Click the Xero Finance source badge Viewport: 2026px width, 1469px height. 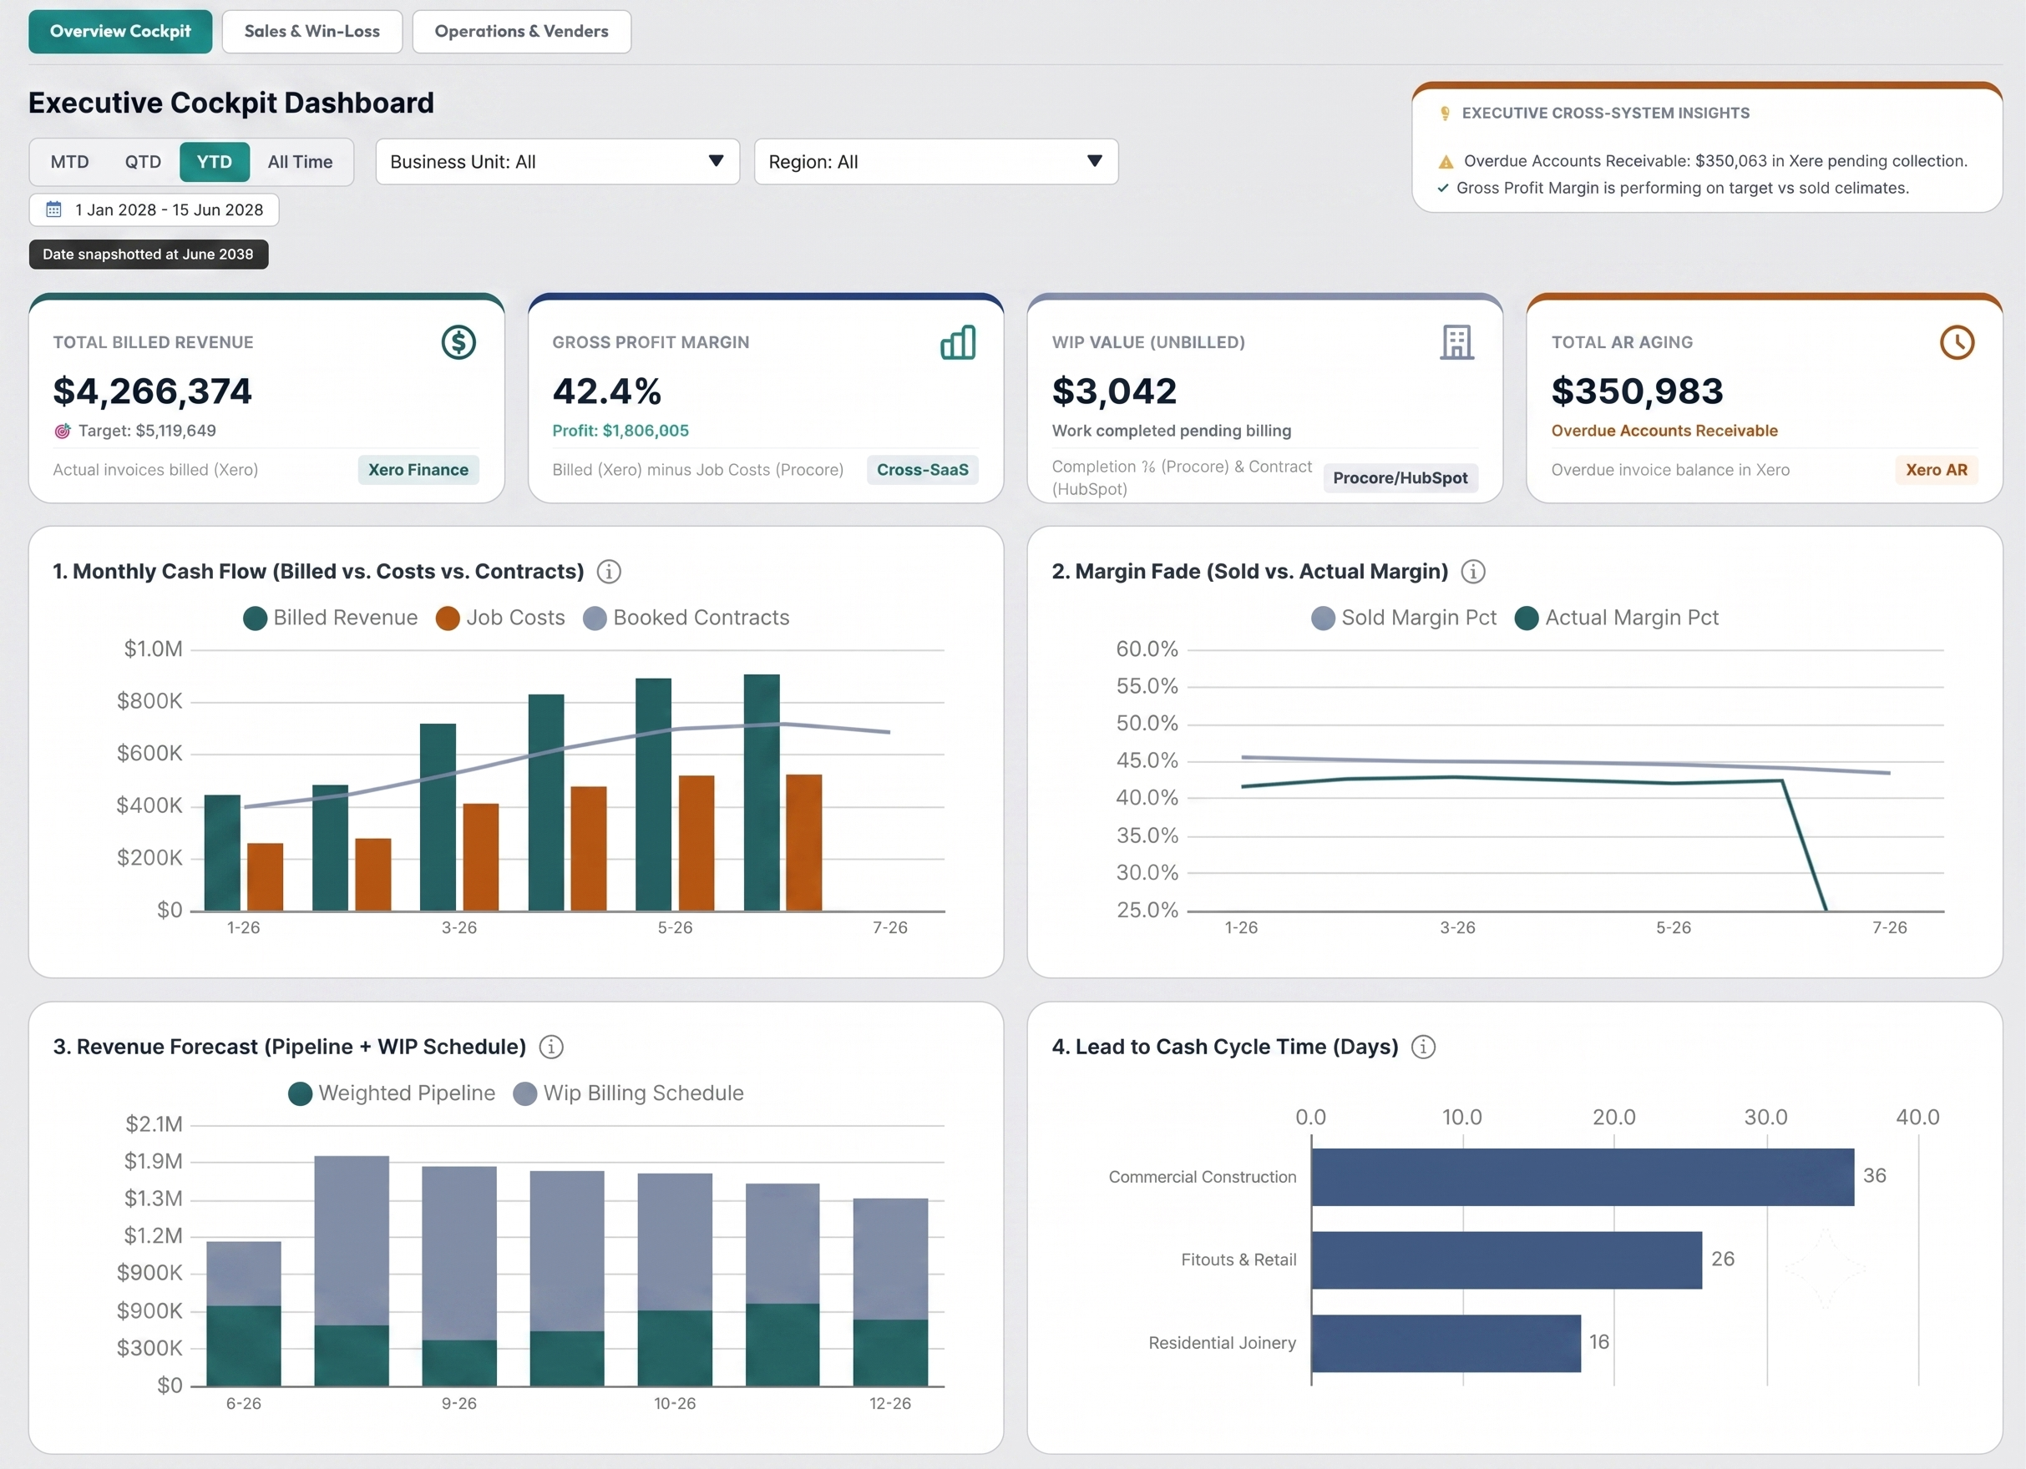(x=418, y=470)
